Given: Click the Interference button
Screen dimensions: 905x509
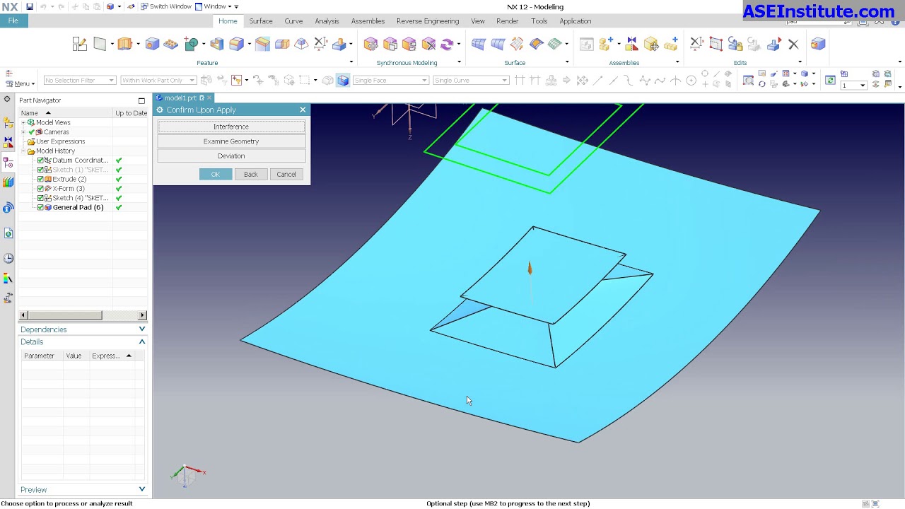Looking at the screenshot, I should coord(231,127).
